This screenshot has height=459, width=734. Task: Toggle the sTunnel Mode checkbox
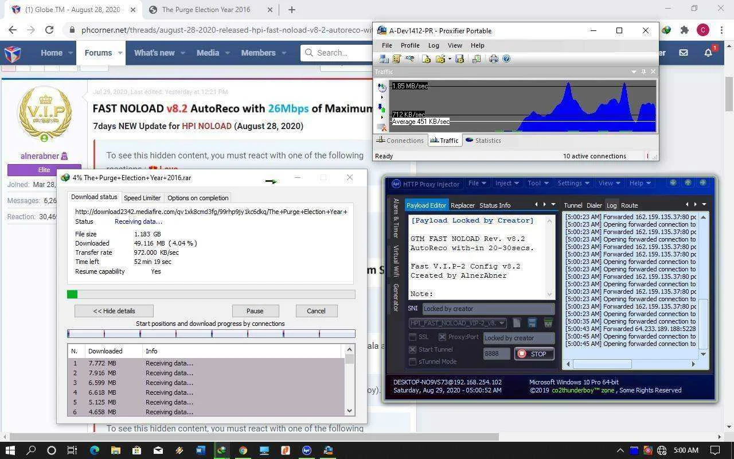(x=412, y=361)
